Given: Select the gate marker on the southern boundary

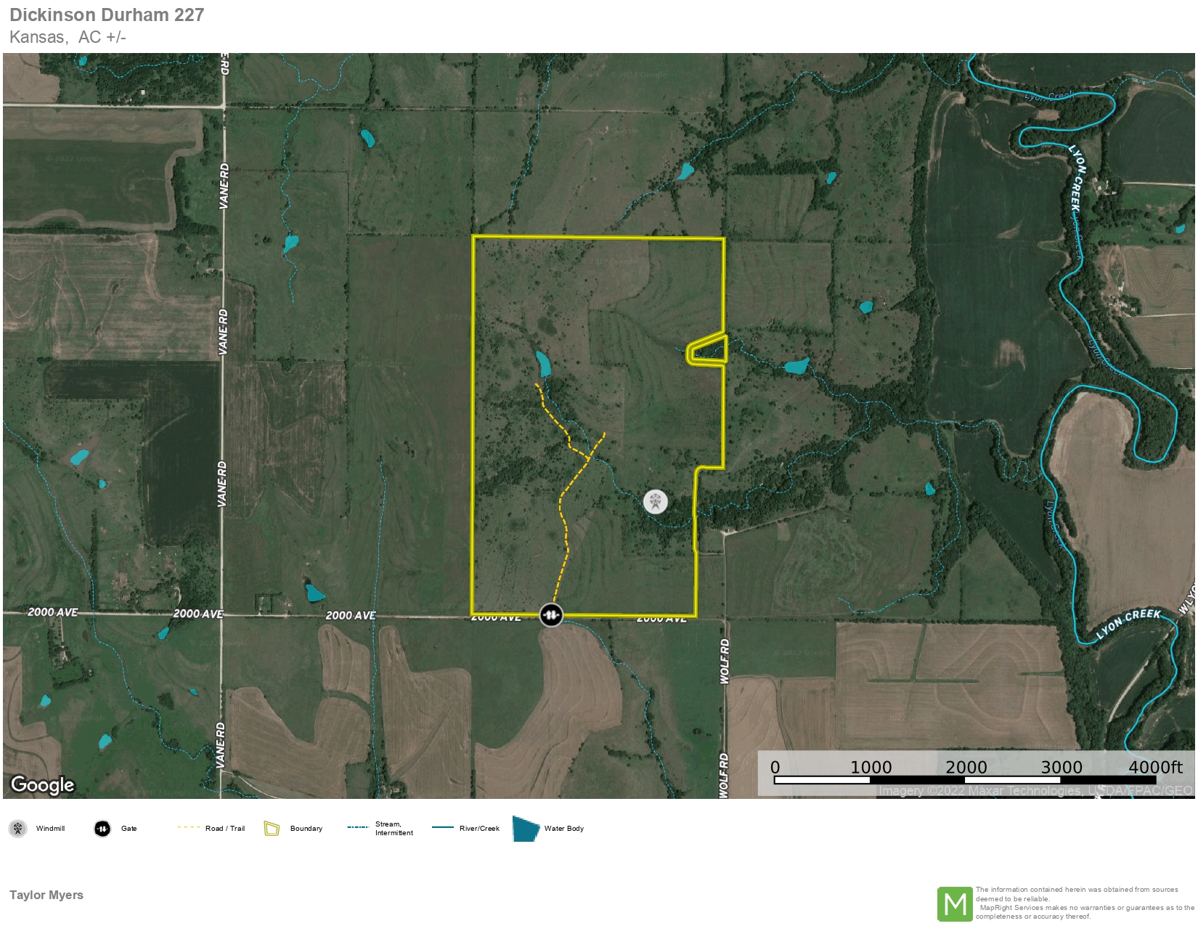Looking at the screenshot, I should tap(551, 615).
